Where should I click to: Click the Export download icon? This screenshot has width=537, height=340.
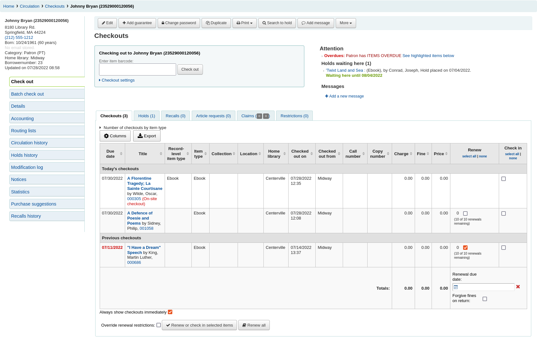coord(140,136)
